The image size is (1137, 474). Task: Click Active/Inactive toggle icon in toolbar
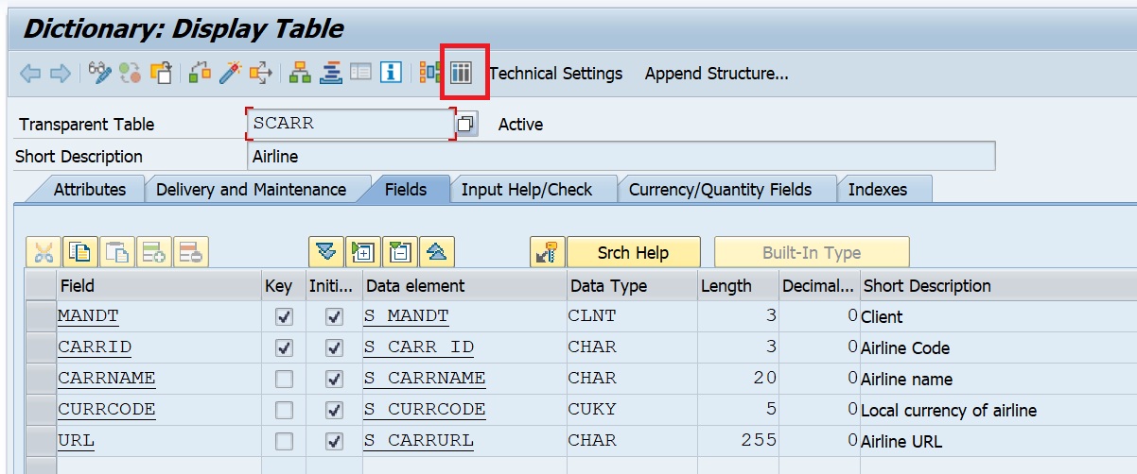pyautogui.click(x=131, y=73)
